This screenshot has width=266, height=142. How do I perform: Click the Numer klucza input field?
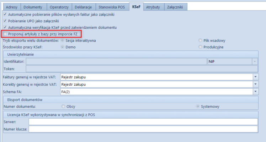[143, 129]
